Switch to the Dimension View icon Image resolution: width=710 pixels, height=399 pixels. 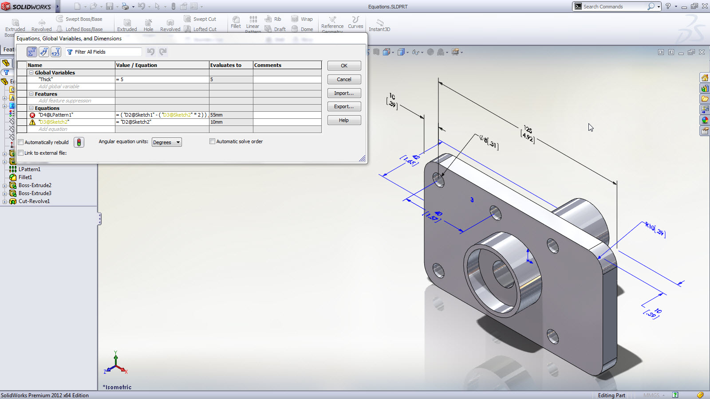[43, 52]
